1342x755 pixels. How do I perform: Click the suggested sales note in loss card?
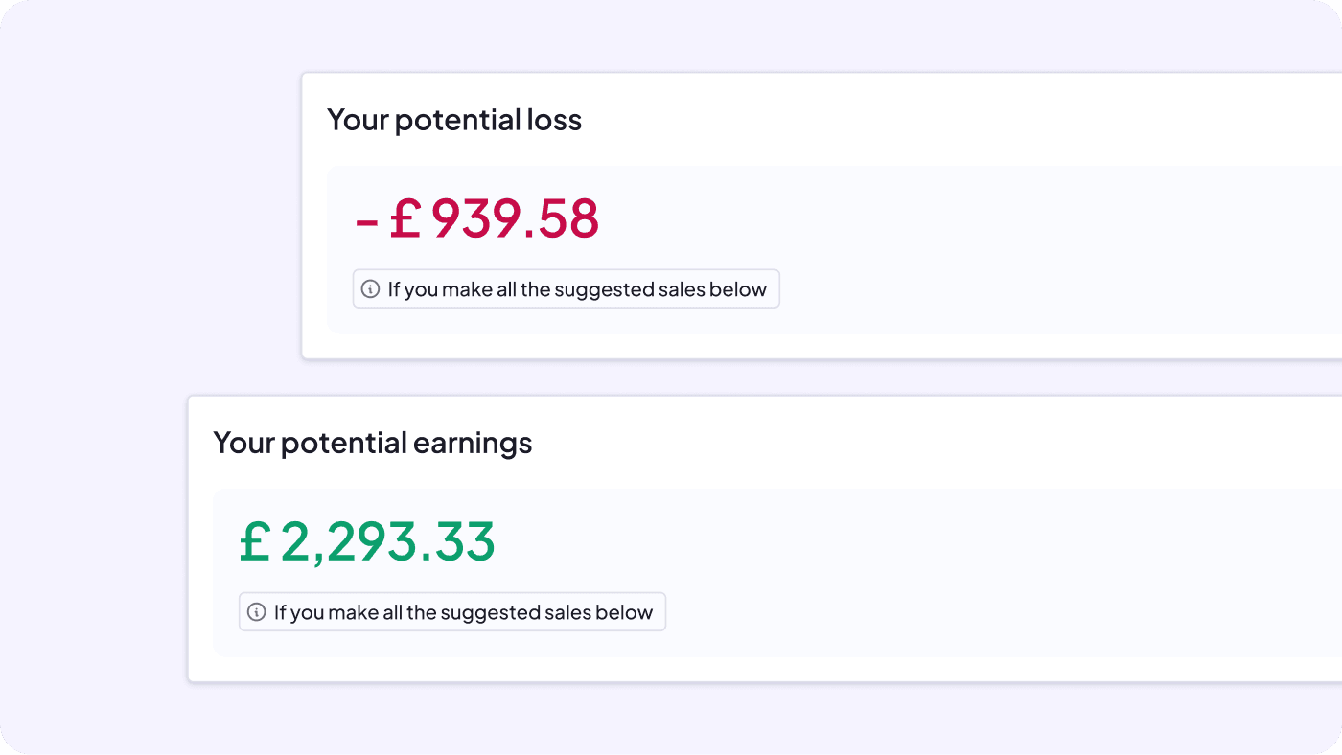[x=580, y=288]
